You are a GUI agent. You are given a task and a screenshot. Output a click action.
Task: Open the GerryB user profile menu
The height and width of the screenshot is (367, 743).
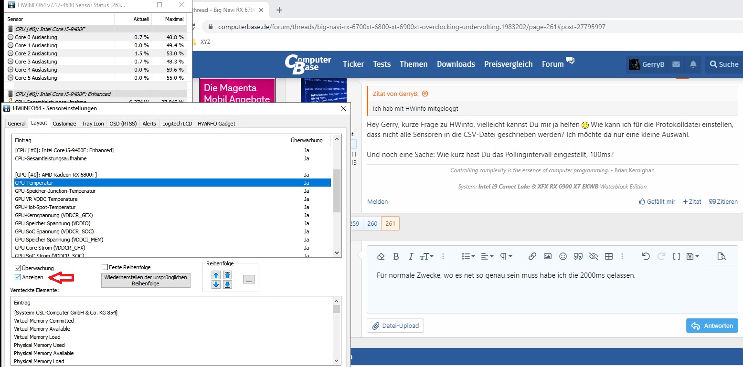tap(647, 64)
